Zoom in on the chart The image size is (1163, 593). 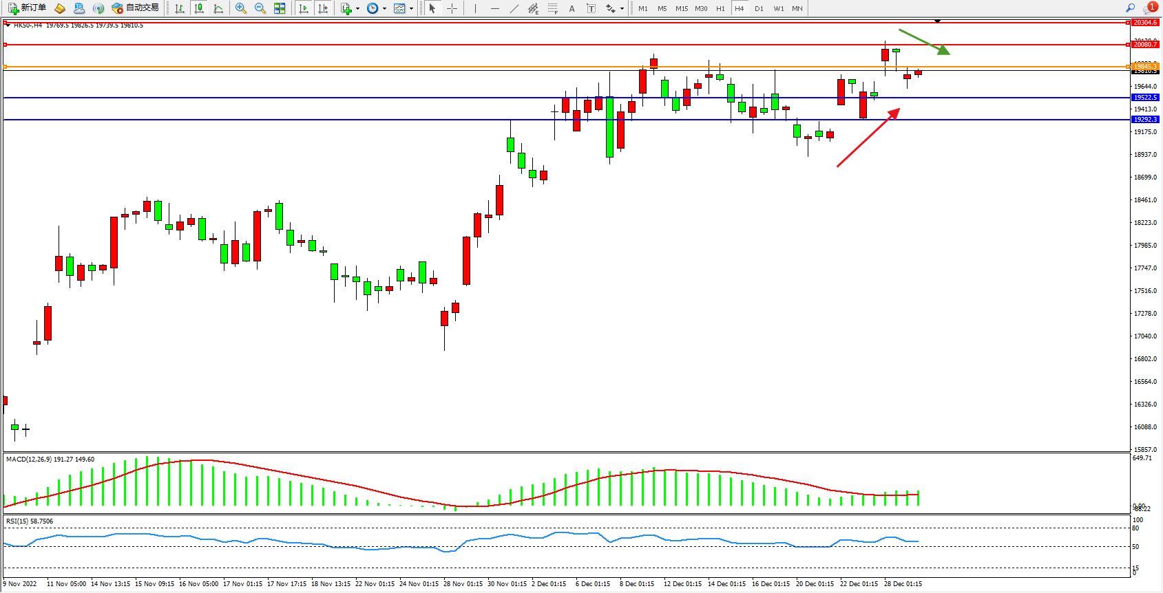click(240, 8)
